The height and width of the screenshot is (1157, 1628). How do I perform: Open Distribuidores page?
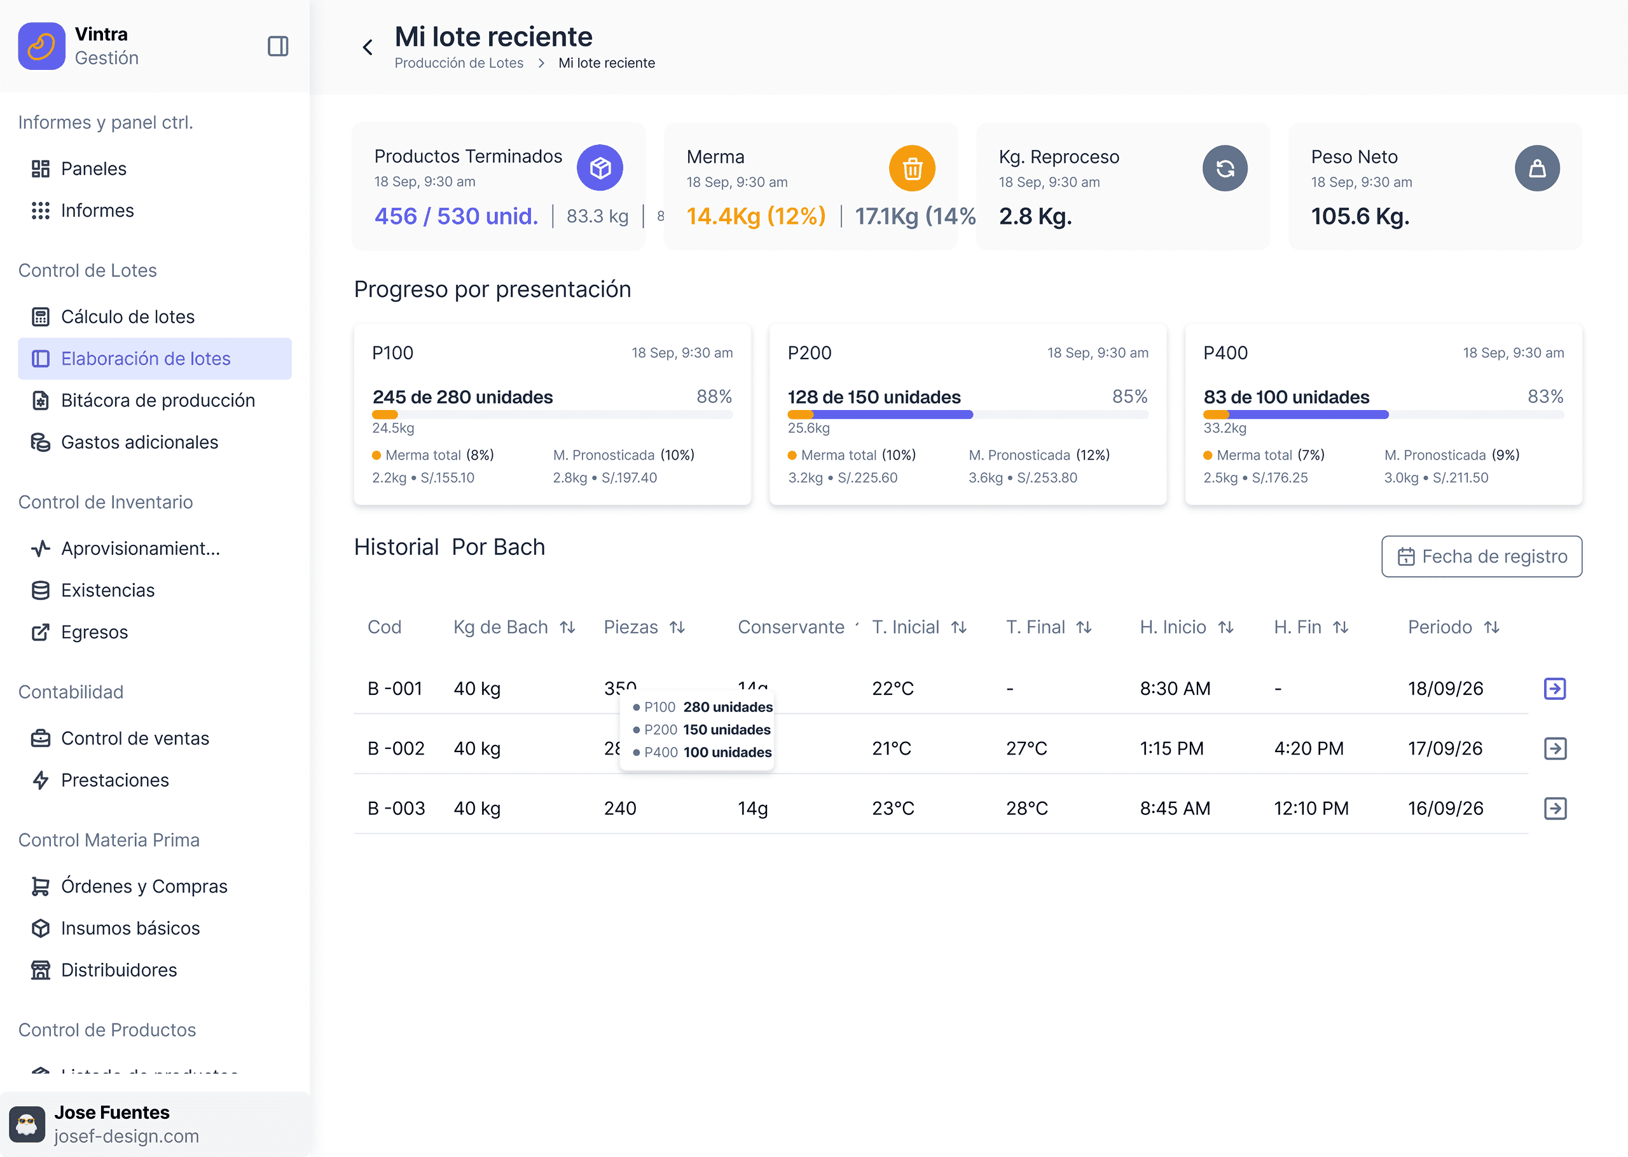coord(155,970)
